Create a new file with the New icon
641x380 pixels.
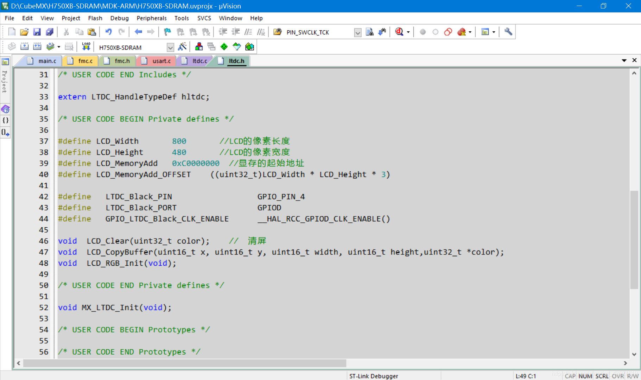pyautogui.click(x=12, y=32)
